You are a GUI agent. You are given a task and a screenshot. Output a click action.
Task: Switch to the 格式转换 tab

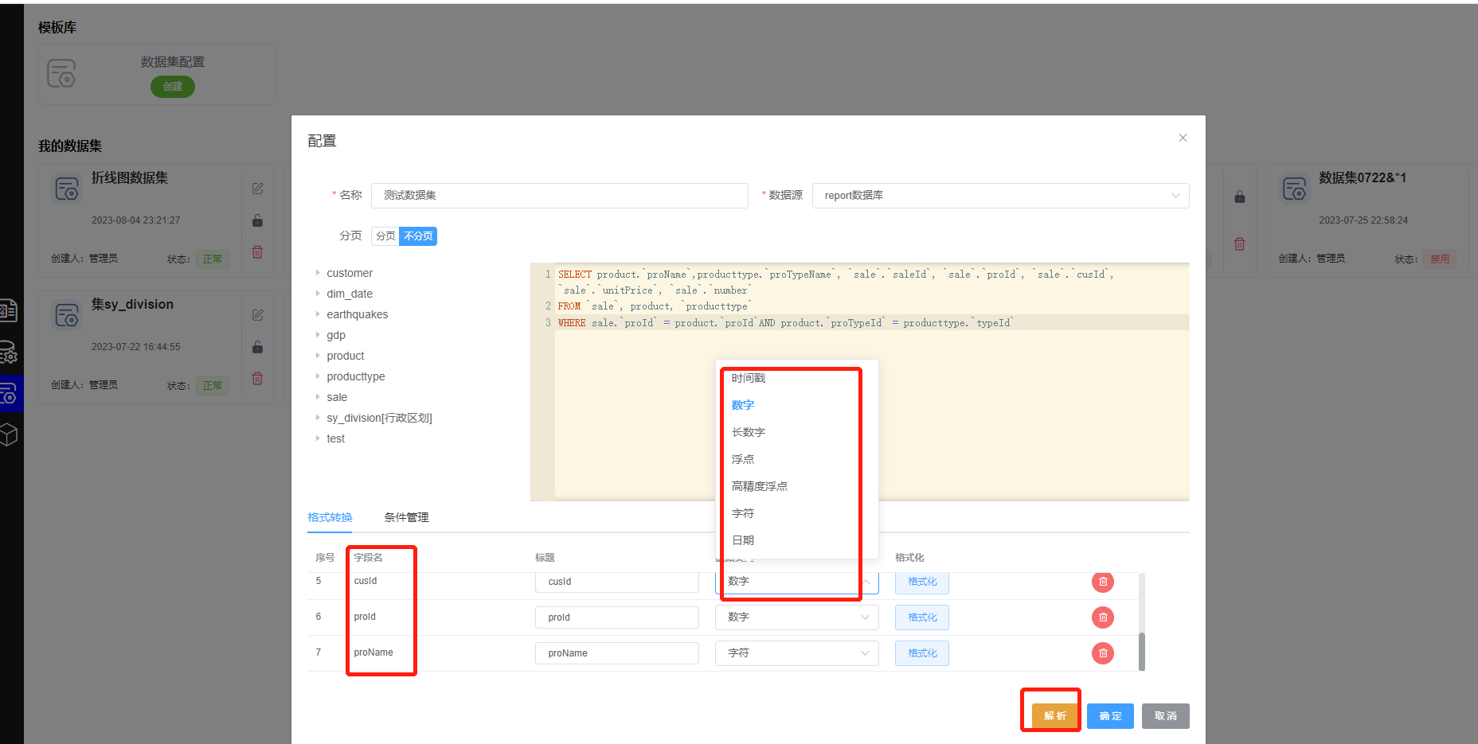tap(330, 517)
